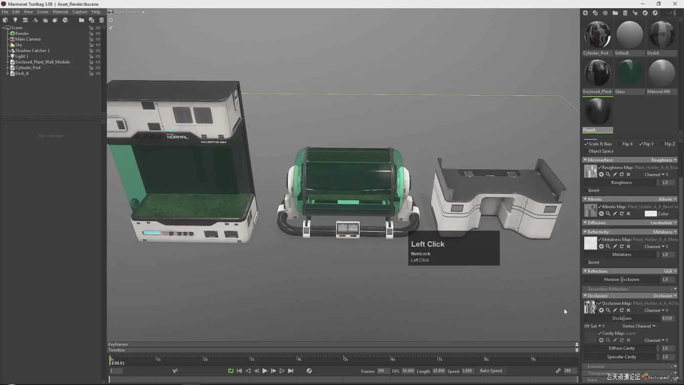Viewport: 684px width, 385px height.
Task: Open the Diffusion Lambertian dropdown
Action: pos(663,223)
